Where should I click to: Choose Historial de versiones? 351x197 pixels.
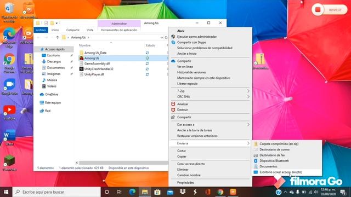tap(191, 72)
